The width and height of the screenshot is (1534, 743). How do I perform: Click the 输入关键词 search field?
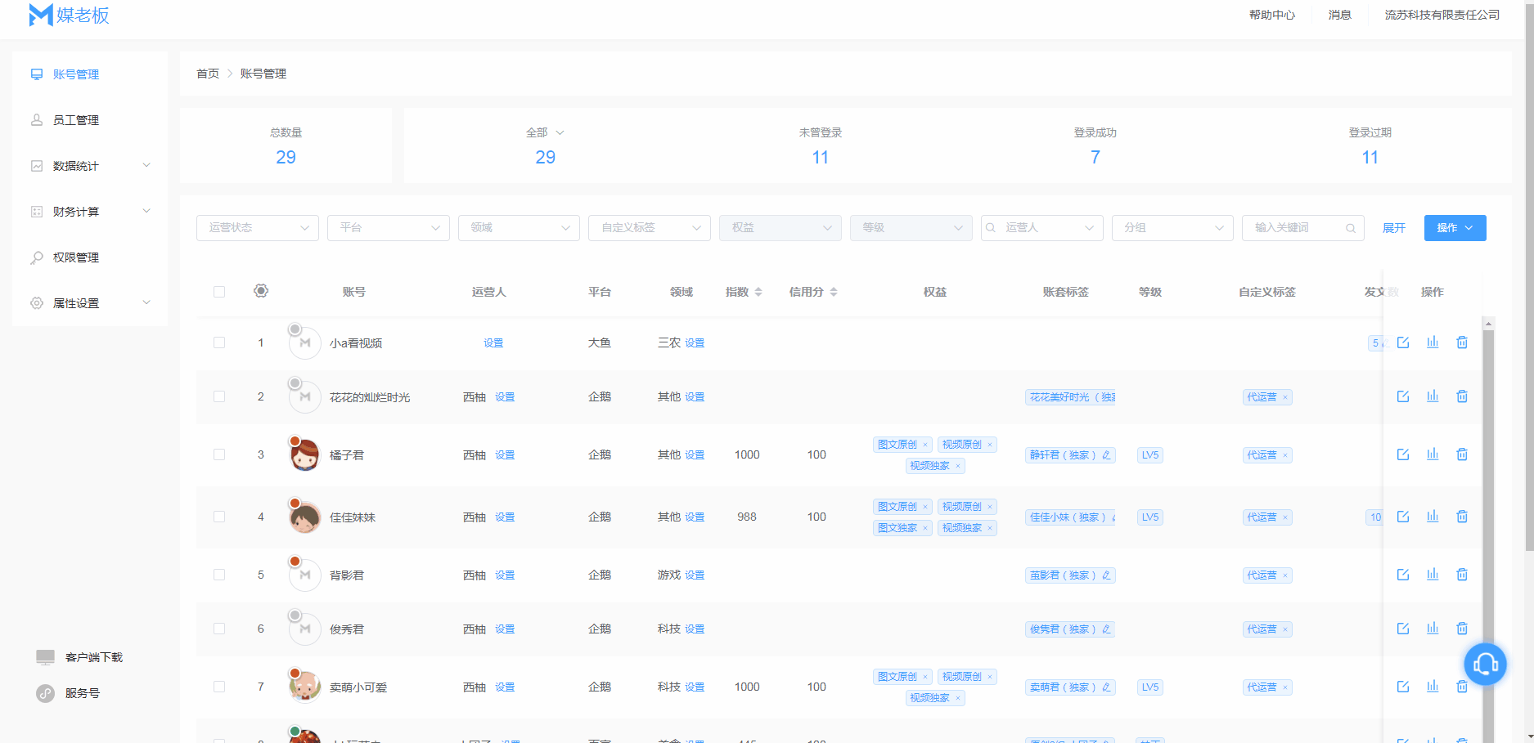[x=1297, y=228]
